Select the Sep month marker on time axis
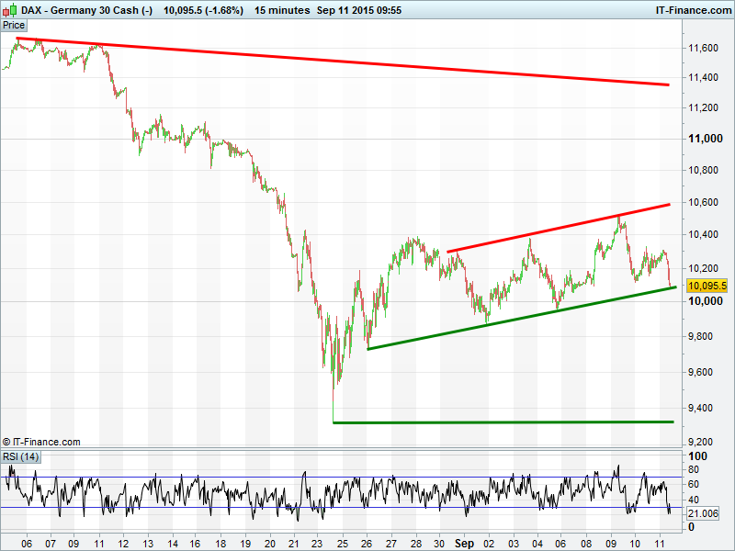Image resolution: width=735 pixels, height=551 pixels. pos(464,544)
